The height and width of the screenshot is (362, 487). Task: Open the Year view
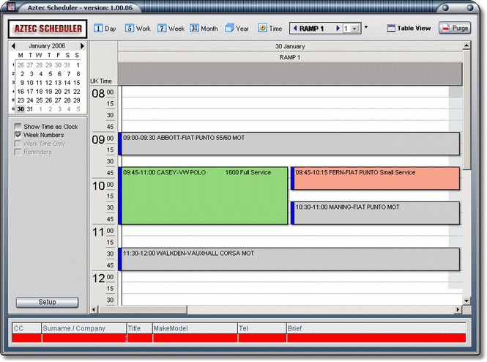pos(237,29)
